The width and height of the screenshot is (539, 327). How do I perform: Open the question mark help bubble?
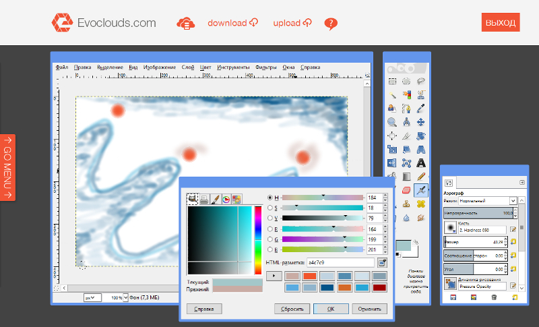[x=331, y=24]
